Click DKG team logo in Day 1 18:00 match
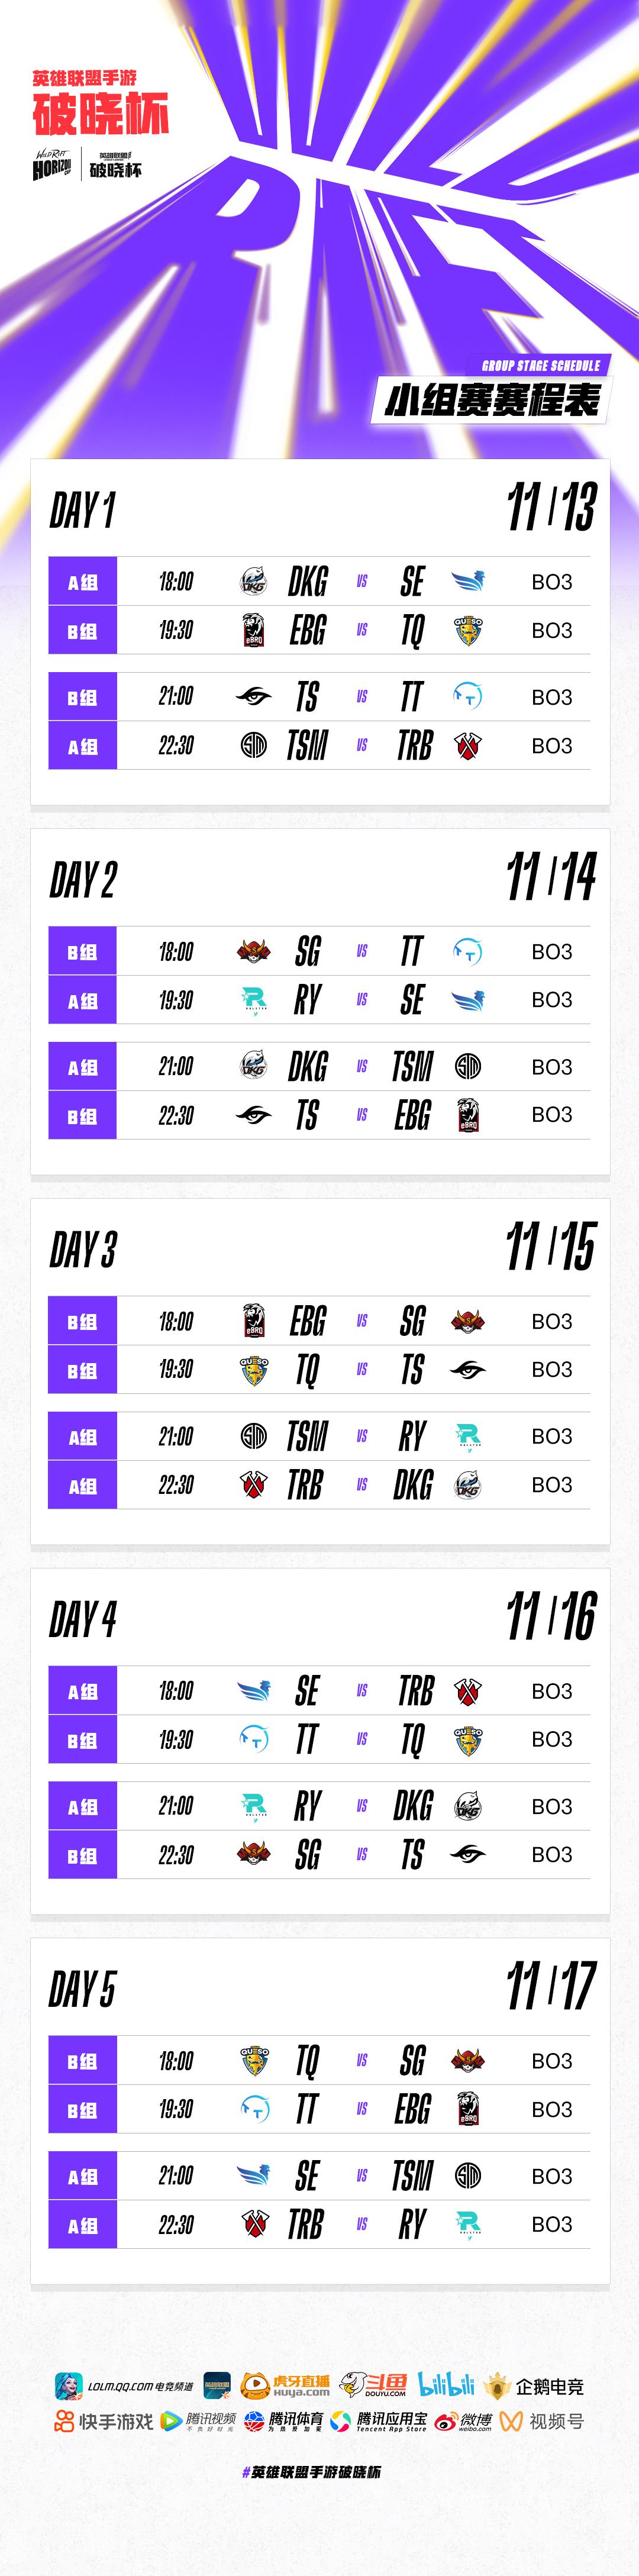The image size is (639, 2576). (x=254, y=581)
